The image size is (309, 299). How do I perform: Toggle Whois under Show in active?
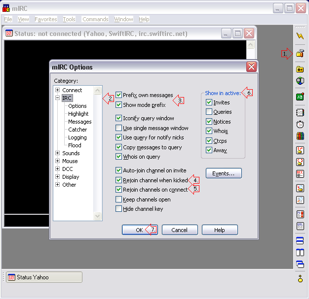tap(209, 131)
